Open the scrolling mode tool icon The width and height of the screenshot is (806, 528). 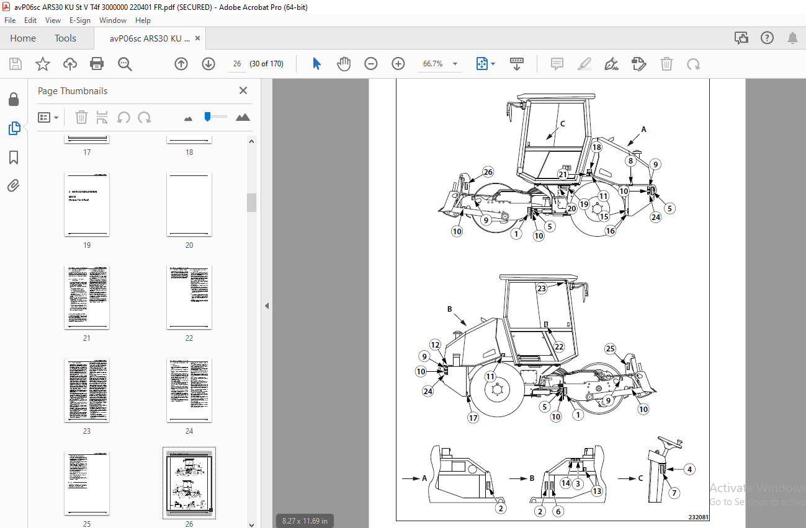(x=517, y=64)
